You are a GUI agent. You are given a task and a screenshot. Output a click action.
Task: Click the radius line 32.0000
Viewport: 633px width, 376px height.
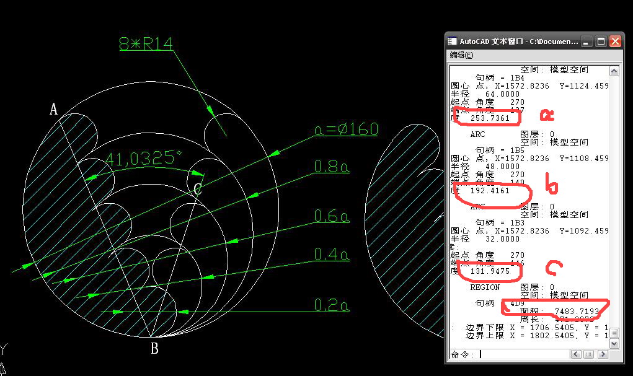pyautogui.click(x=485, y=239)
